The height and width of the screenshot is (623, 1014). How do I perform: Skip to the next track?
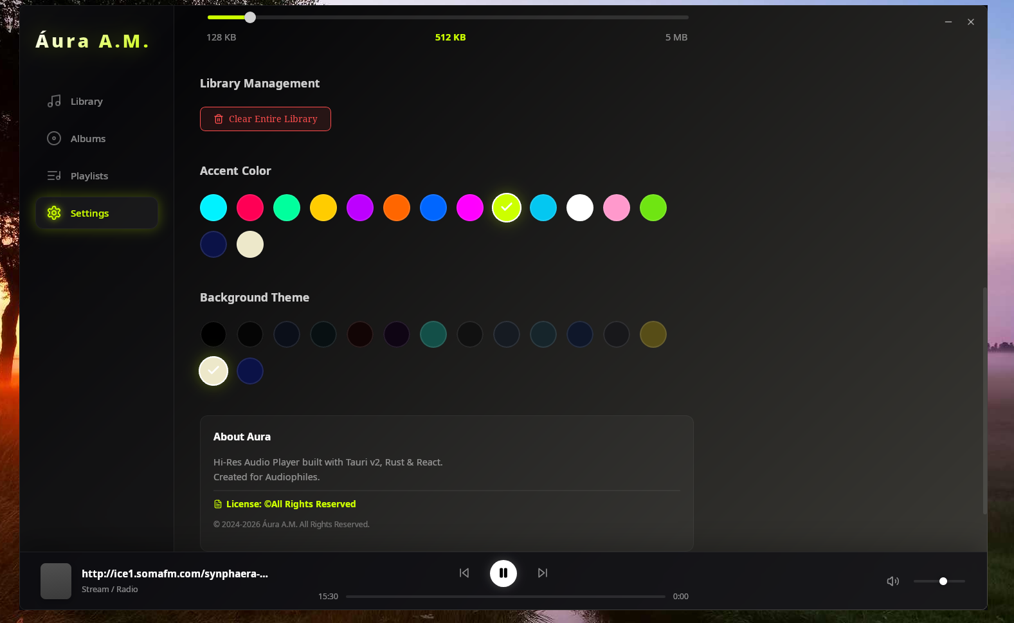pos(543,573)
